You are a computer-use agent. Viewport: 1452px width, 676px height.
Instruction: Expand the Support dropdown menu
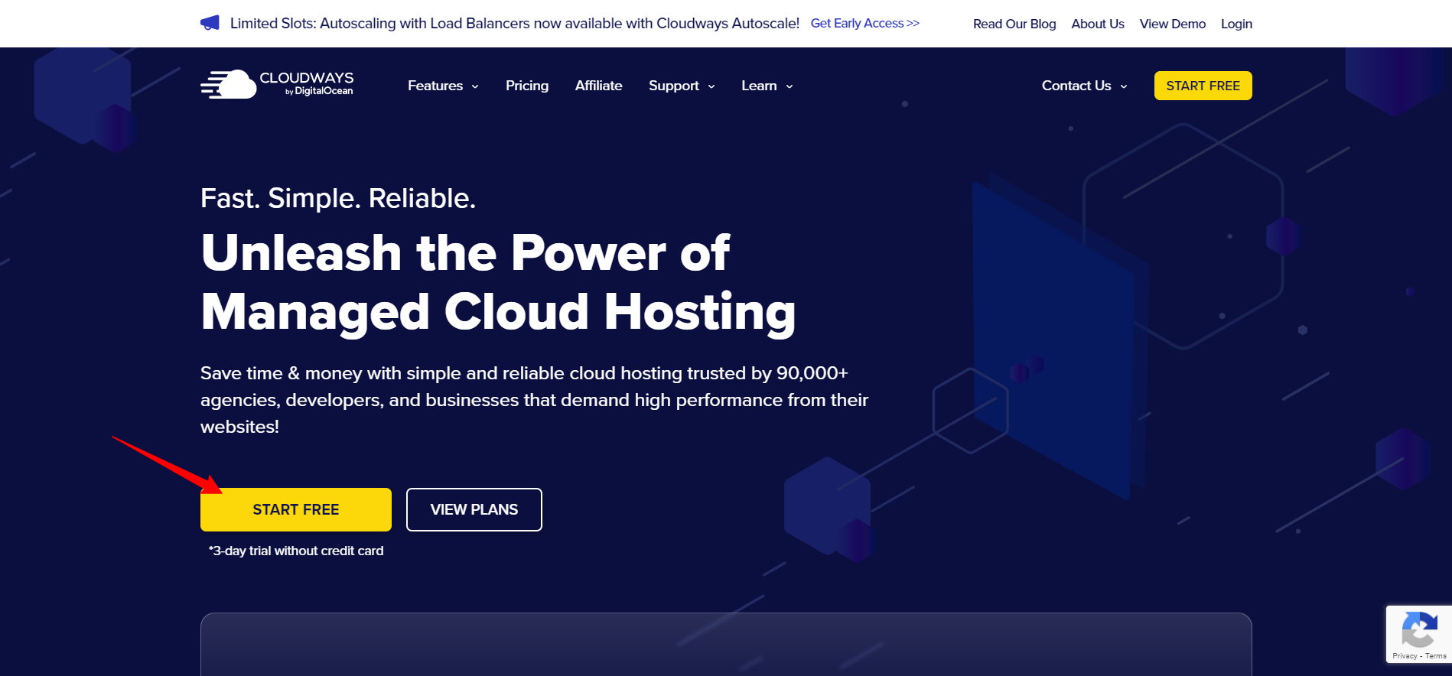pos(682,86)
